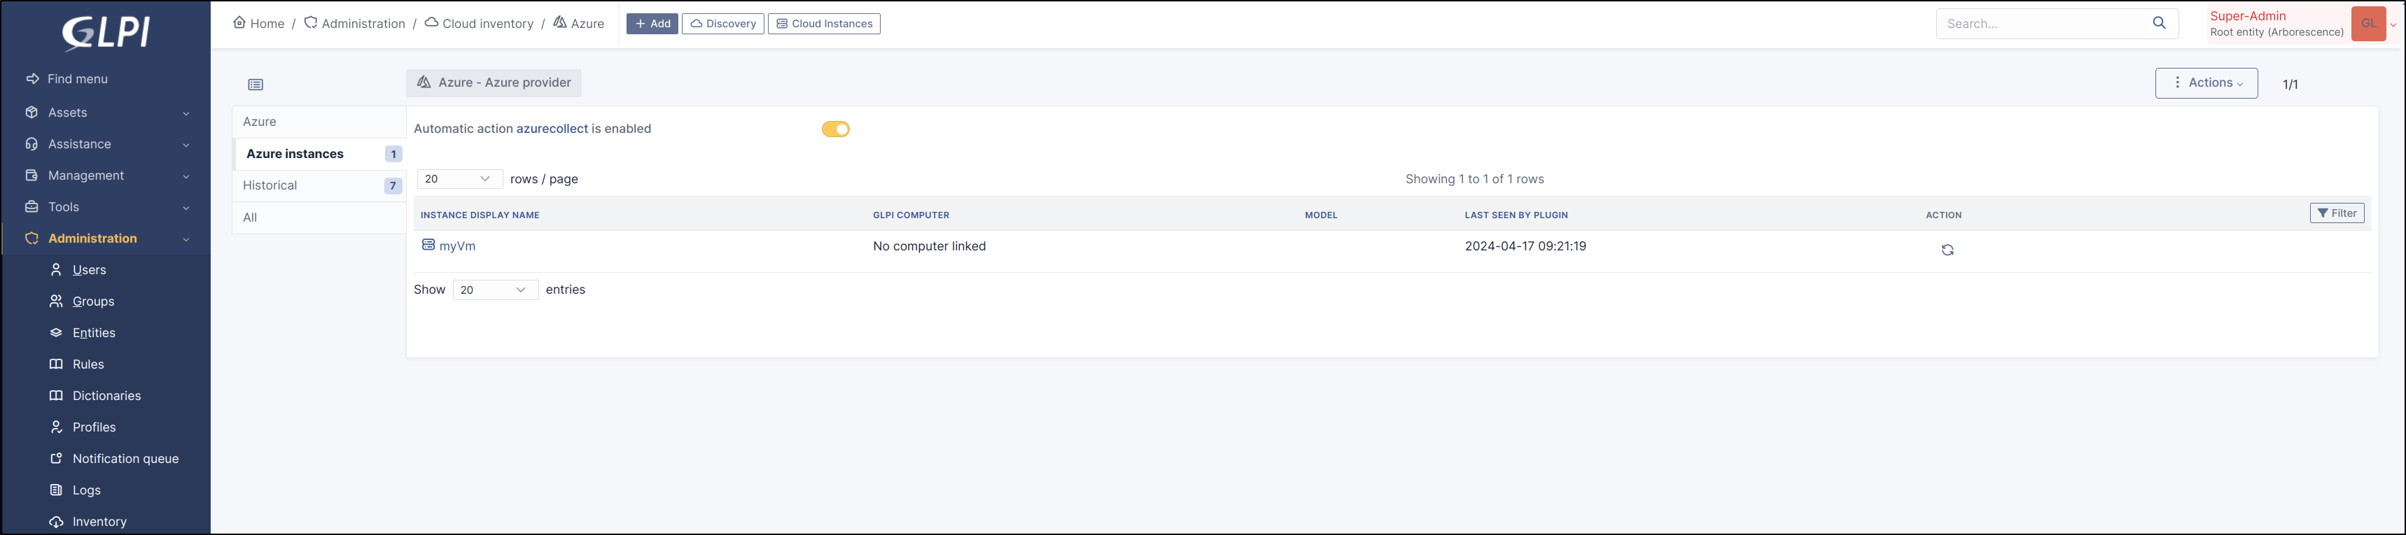The image size is (2406, 535).
Task: Click the Home icon in the breadcrumb
Action: click(x=240, y=22)
